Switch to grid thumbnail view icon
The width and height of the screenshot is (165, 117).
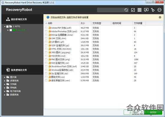(x=139, y=10)
